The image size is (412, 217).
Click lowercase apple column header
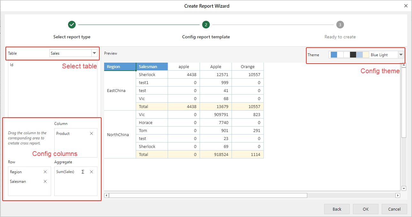pos(184,66)
